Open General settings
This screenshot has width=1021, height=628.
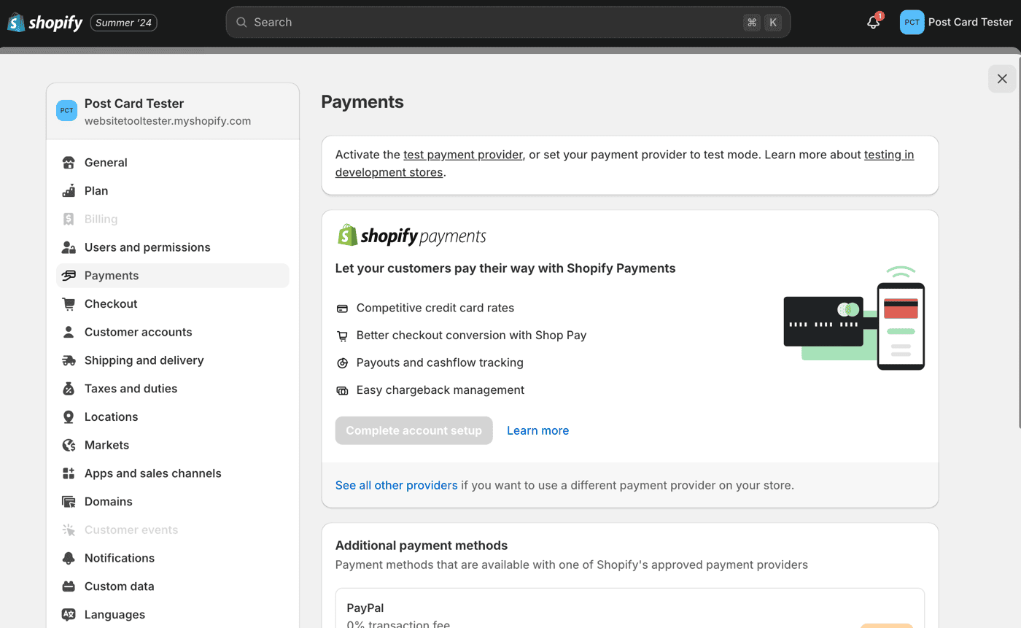(173, 163)
